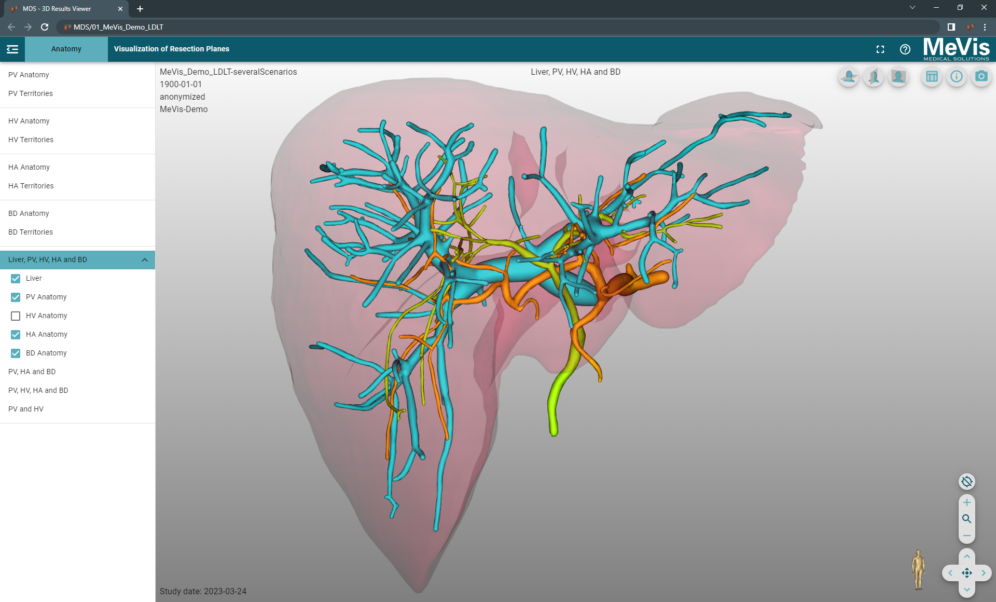996x602 pixels.
Task: Close the MDS 3D Results Viewer tab
Action: click(120, 9)
